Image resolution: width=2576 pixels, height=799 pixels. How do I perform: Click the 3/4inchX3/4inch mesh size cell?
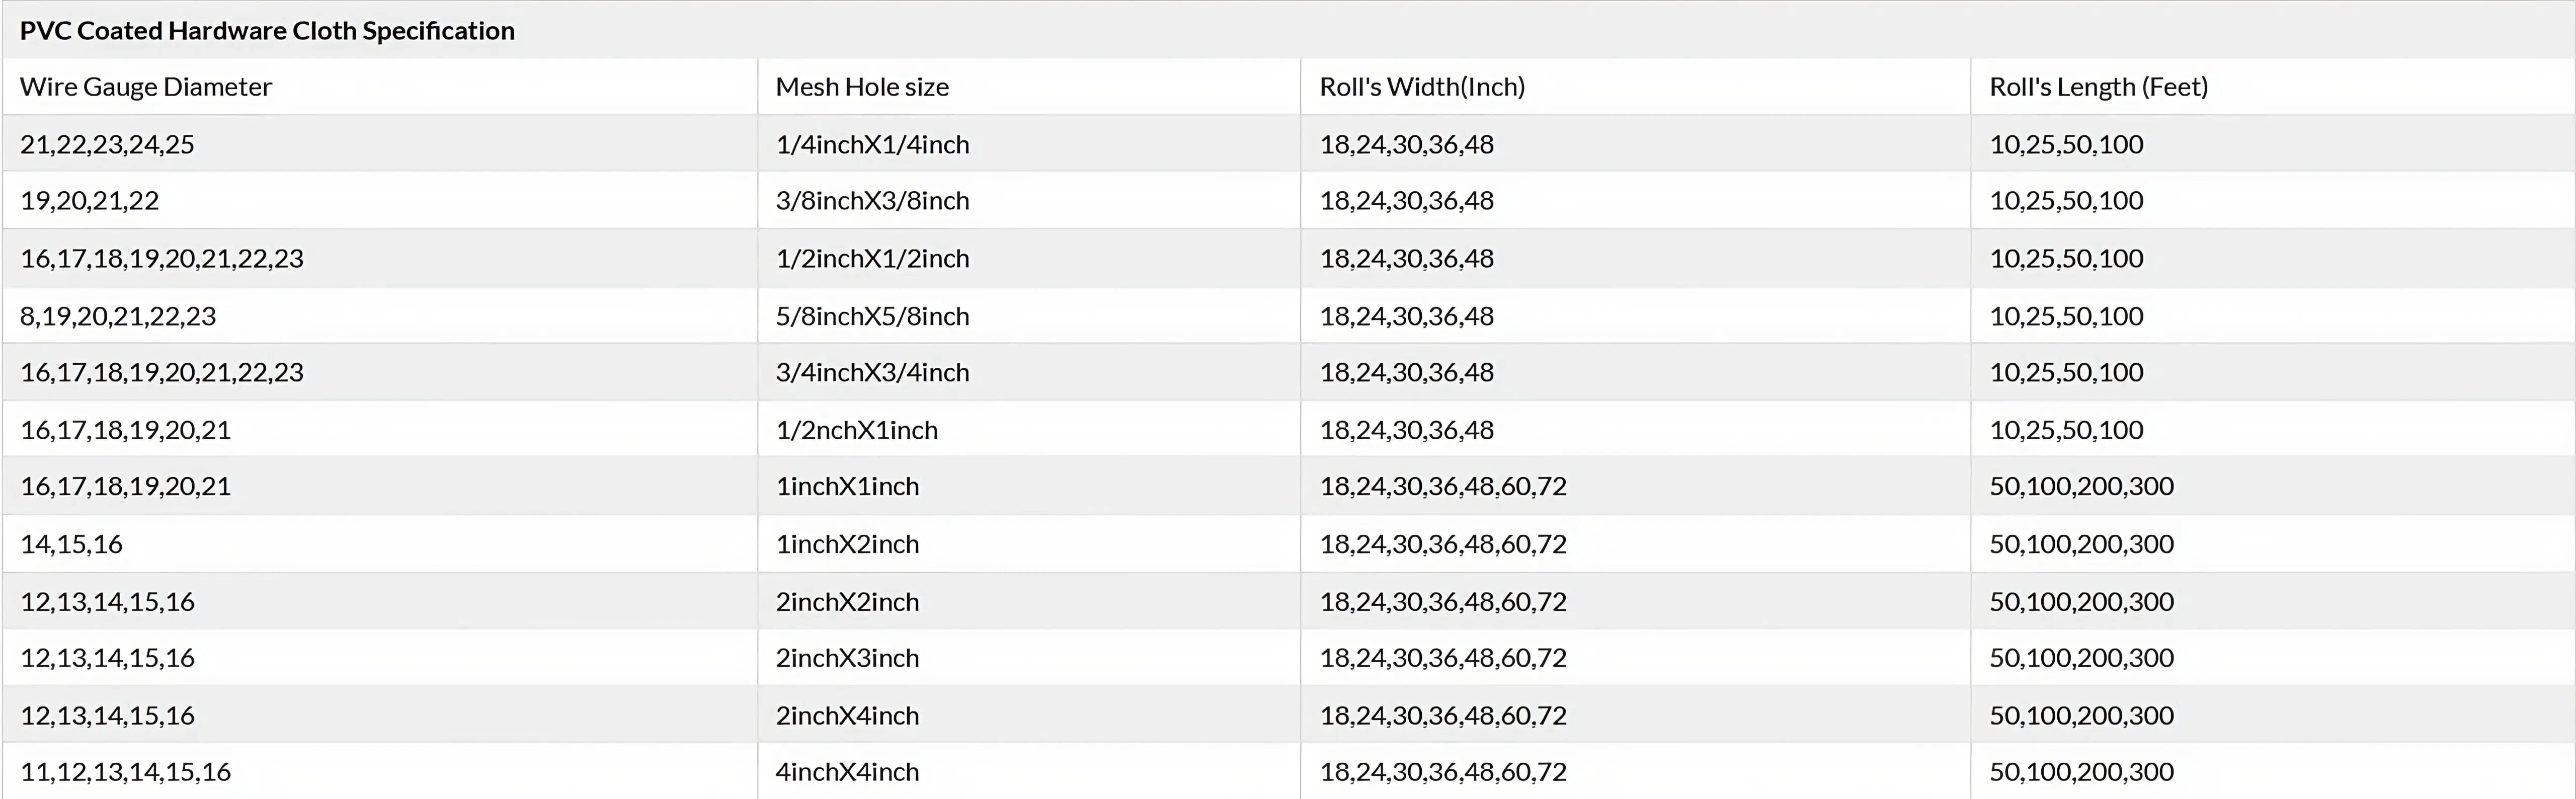(x=872, y=372)
